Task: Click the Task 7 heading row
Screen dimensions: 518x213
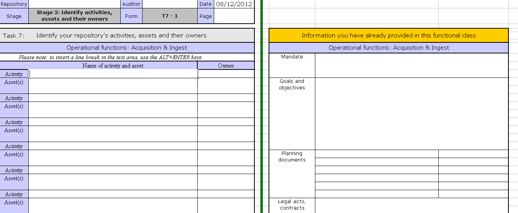Action: [x=127, y=35]
